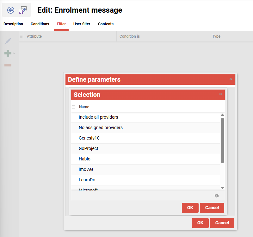Image resolution: width=253 pixels, height=237 pixels.
Task: Click the pencil edit icon
Action: (x=8, y=41)
